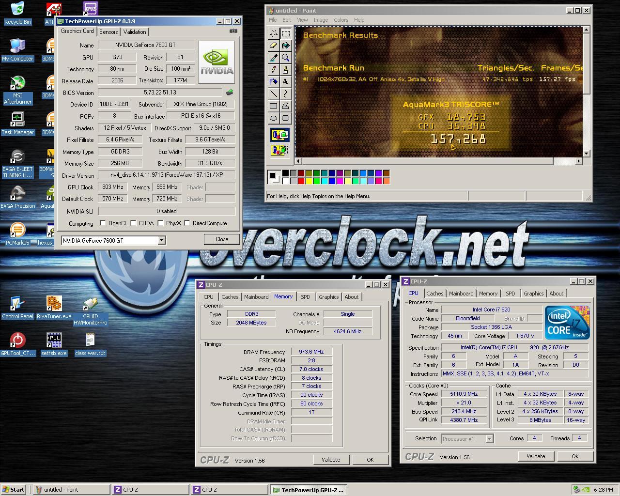Switch to the Validation tab in GPU-Z

tap(135, 31)
